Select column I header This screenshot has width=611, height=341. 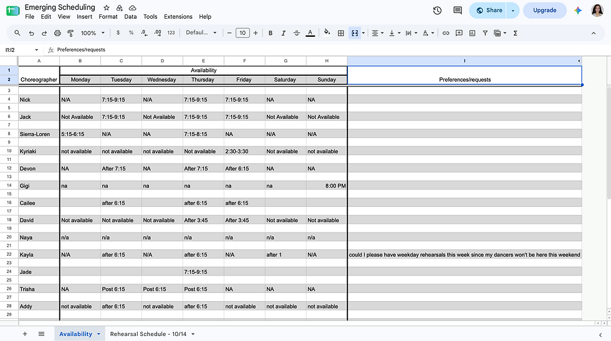[464, 61]
